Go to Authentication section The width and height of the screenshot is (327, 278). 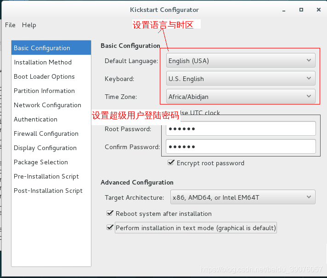(51, 119)
